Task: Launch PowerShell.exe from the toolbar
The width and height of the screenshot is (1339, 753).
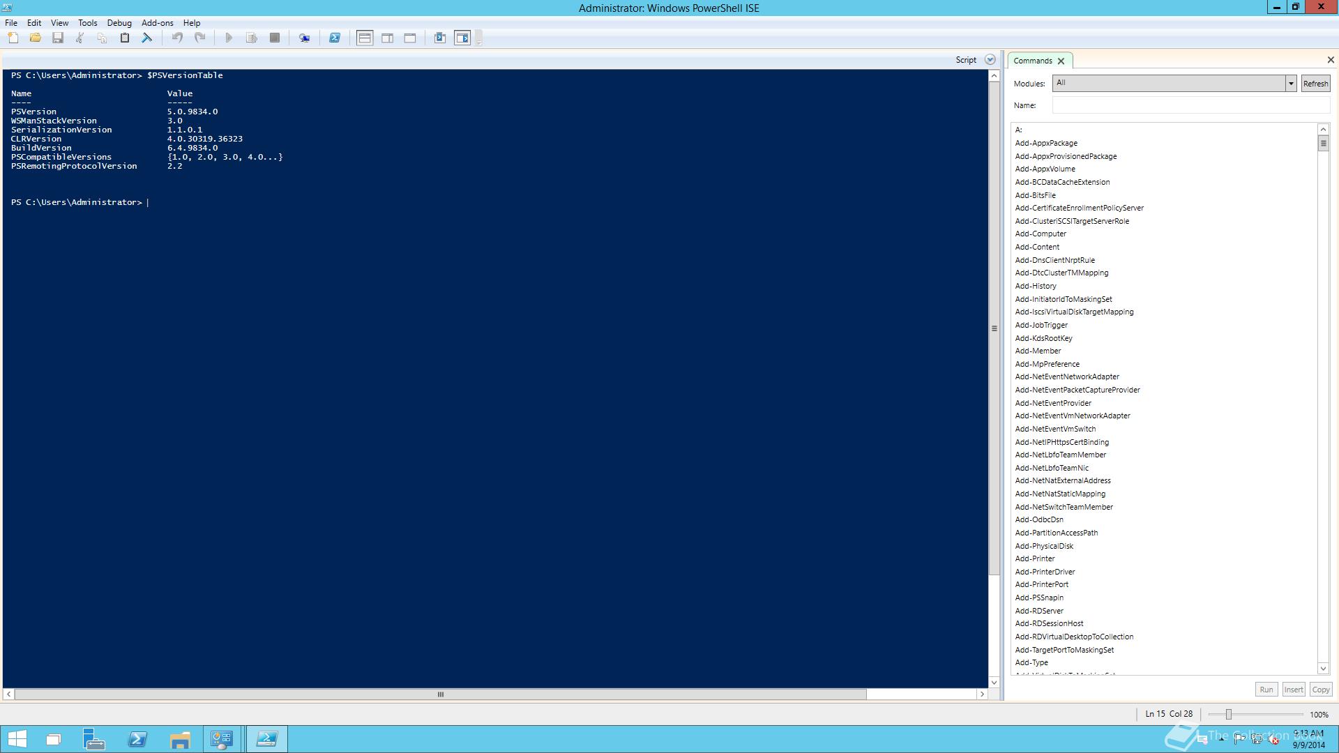Action: pos(335,38)
